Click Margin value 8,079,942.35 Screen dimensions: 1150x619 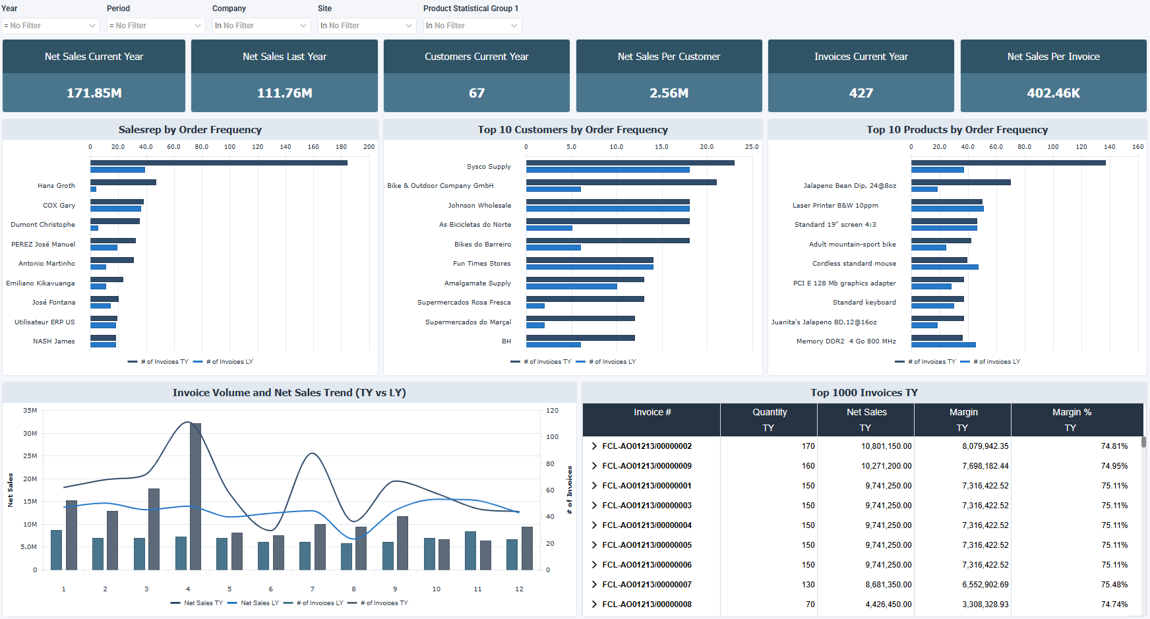point(985,446)
